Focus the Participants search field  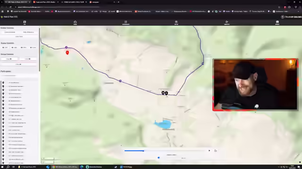19,76
